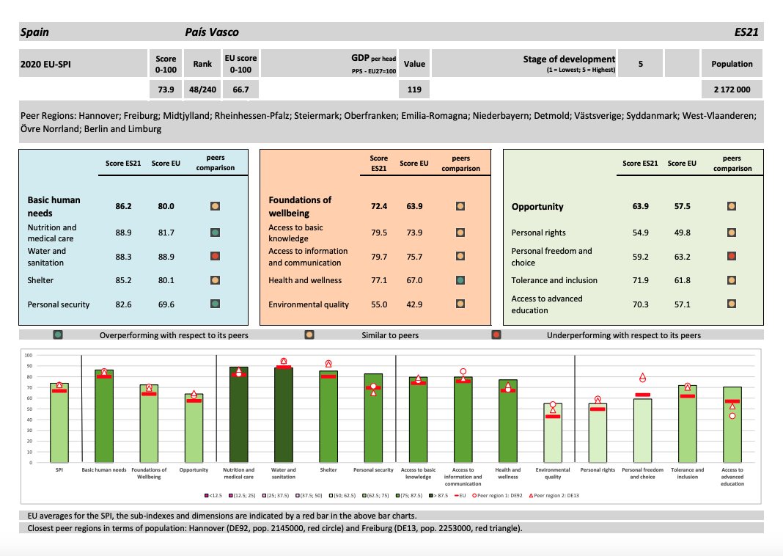The width and height of the screenshot is (783, 556).
Task: Click the Personal rights peers comparison indicator
Action: point(732,233)
